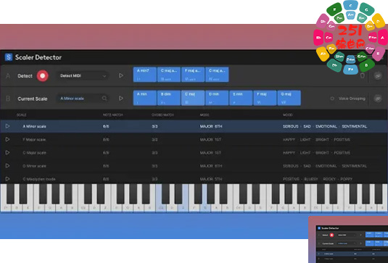Preview the C Major scale with its play icon

pyautogui.click(x=7, y=152)
